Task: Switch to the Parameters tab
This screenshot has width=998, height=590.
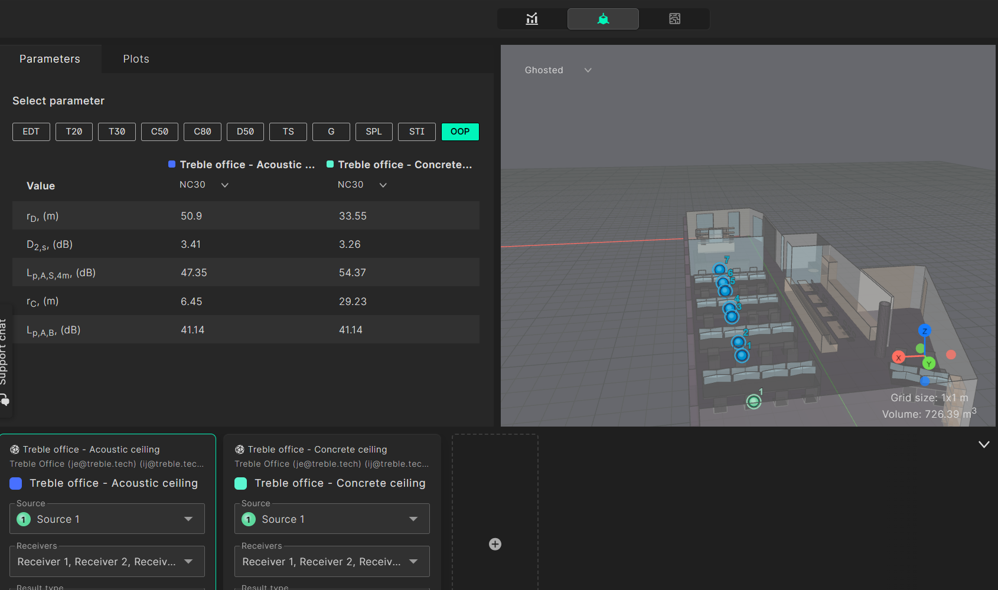Action: coord(50,59)
